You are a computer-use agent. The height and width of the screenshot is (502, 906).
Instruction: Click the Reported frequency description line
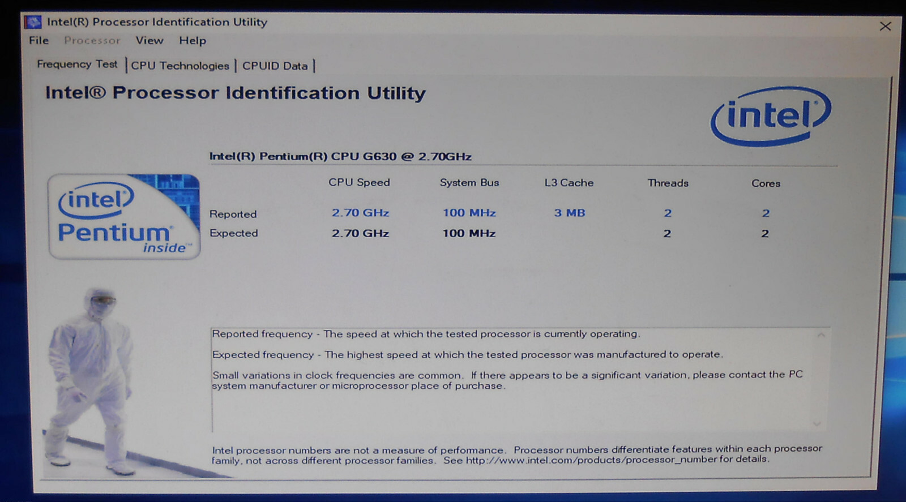(426, 334)
